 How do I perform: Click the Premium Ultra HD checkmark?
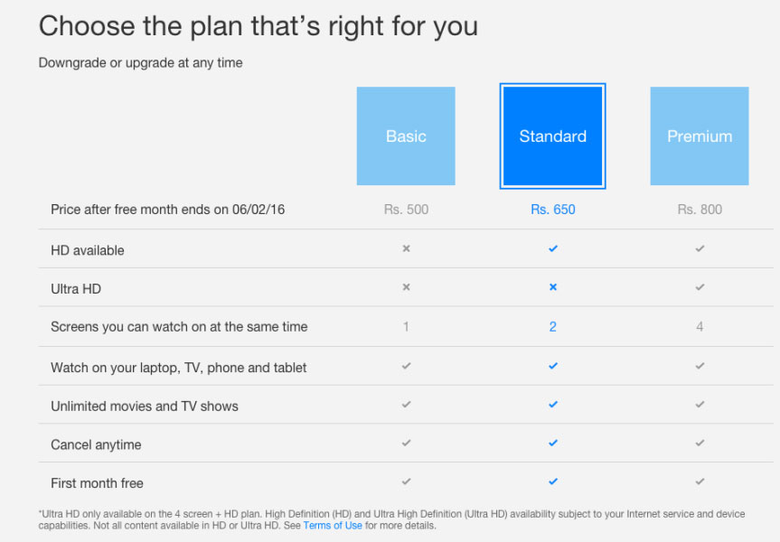point(700,287)
